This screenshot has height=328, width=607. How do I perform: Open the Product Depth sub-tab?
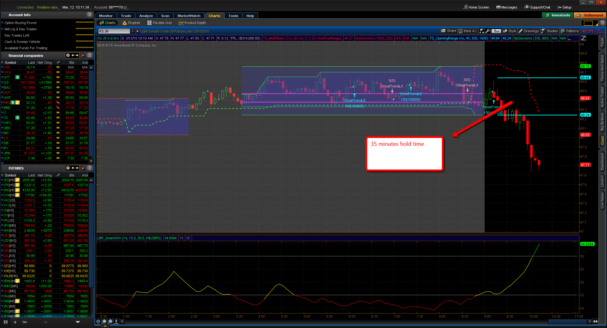tap(192, 23)
